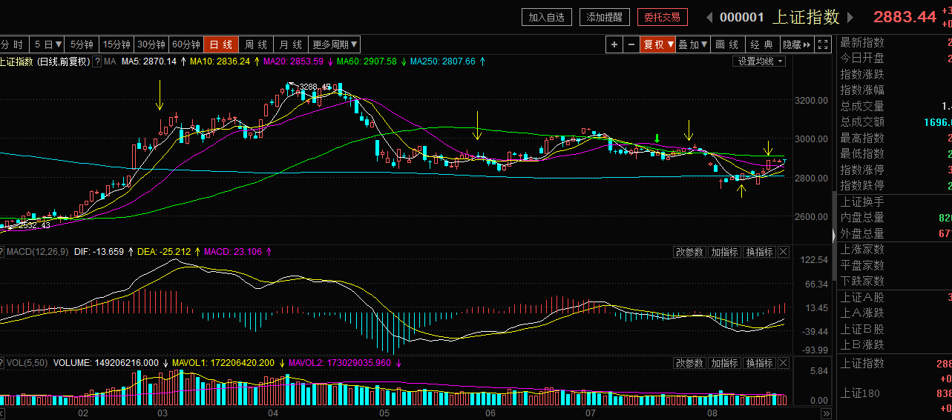Switch to 60分钟 period tab
Viewport: 952px width, 420px height.
(x=186, y=44)
